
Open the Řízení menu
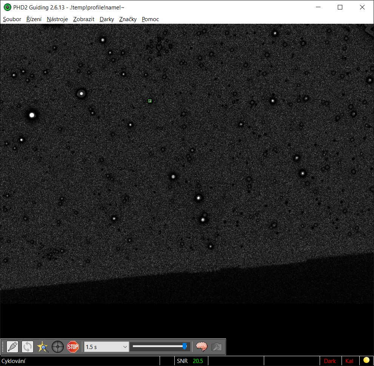pos(34,19)
